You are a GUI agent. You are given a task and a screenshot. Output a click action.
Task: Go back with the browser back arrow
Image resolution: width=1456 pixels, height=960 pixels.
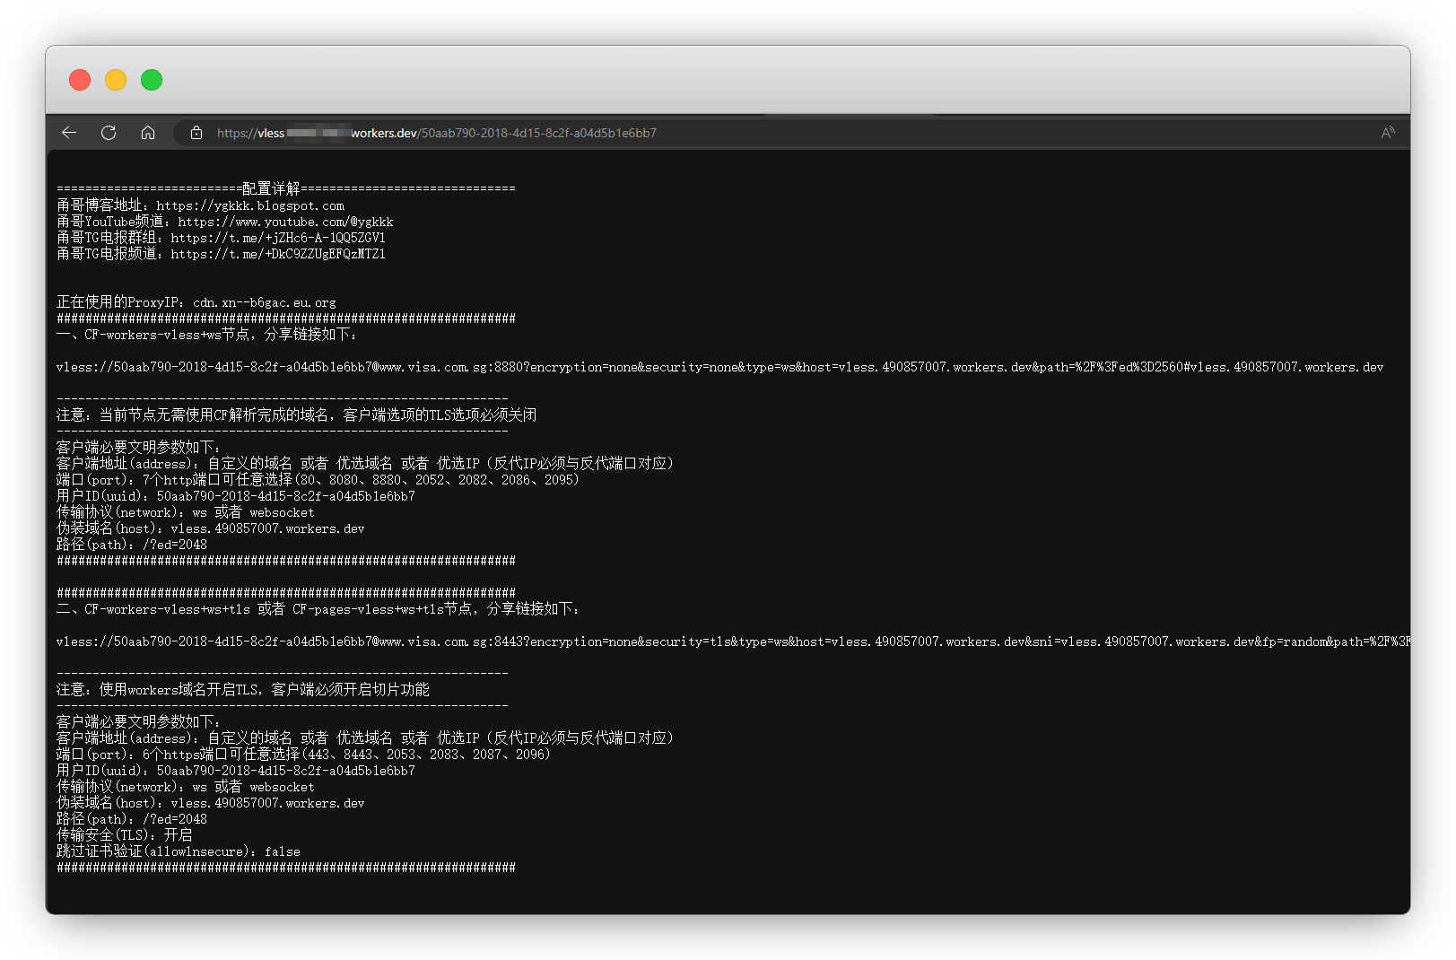69,133
